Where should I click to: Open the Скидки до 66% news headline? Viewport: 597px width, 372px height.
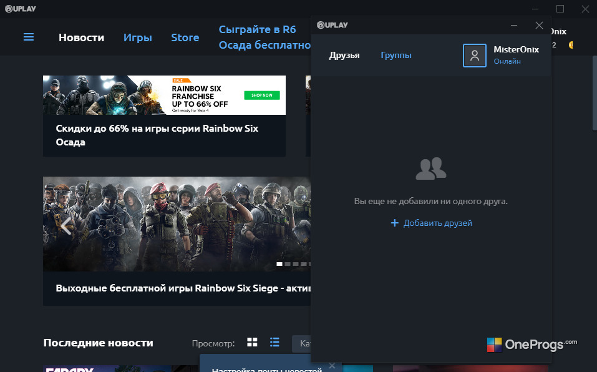pyautogui.click(x=157, y=135)
